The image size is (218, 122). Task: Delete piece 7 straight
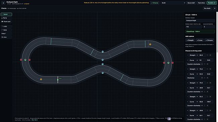click(210, 97)
